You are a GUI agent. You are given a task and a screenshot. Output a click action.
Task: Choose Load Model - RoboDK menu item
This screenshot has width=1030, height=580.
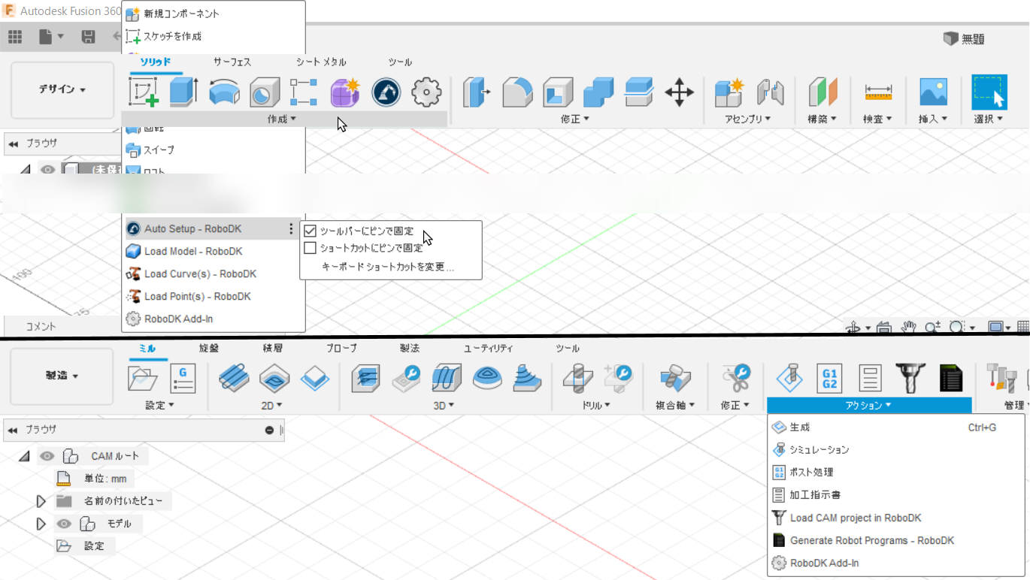(214, 251)
